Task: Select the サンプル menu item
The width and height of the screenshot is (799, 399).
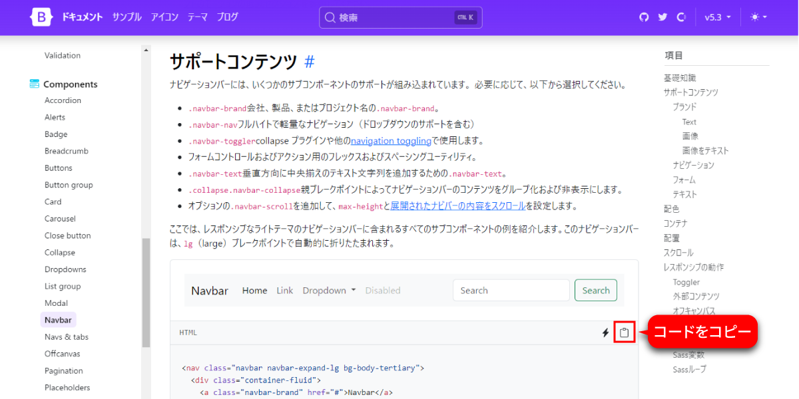Action: click(x=127, y=17)
